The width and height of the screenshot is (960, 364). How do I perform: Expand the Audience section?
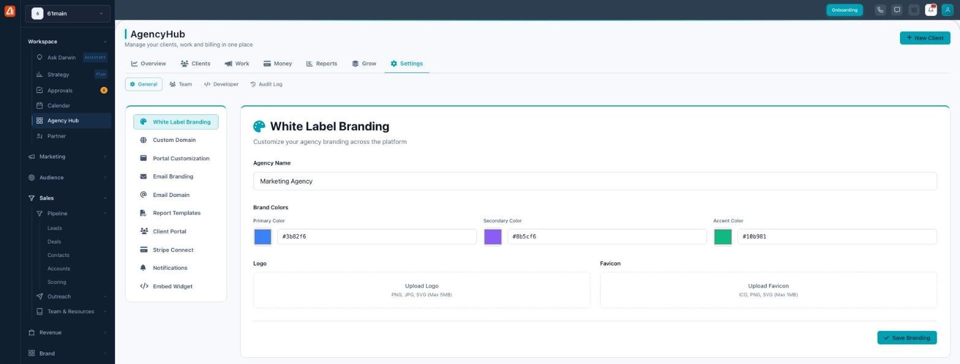(67, 177)
